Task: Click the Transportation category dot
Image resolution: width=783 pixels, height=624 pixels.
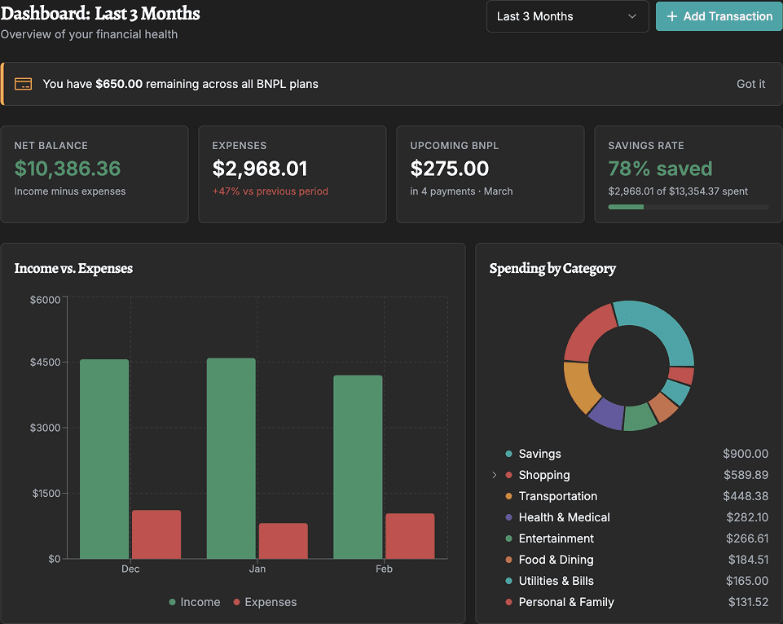Action: coord(509,496)
